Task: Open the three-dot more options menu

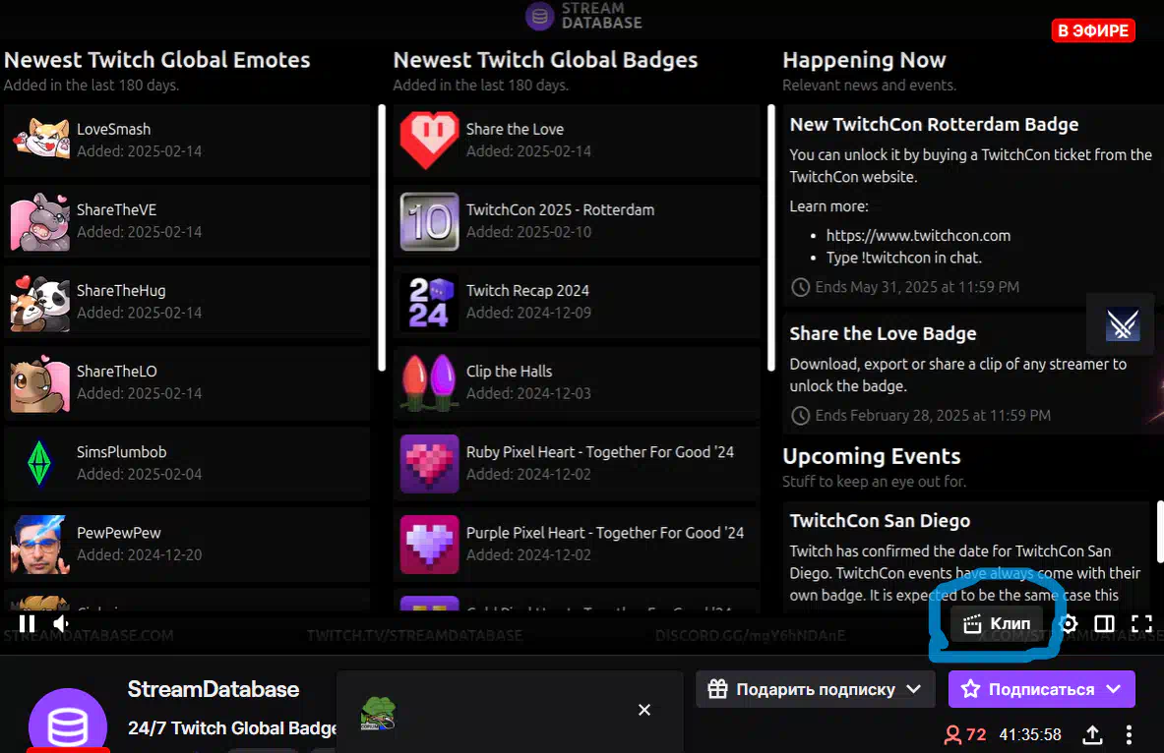Action: (1130, 734)
